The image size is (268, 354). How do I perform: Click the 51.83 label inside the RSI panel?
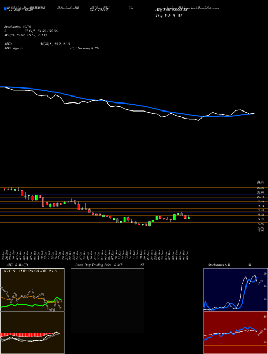point(260,333)
